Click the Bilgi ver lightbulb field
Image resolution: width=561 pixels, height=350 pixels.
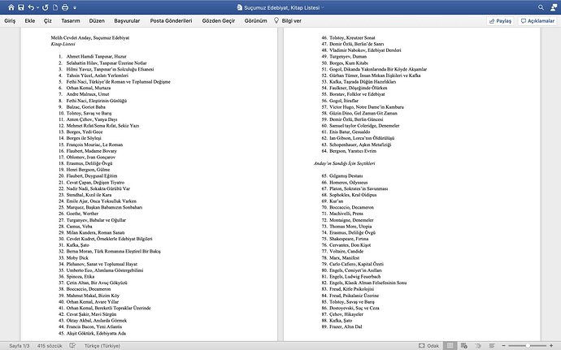(288, 21)
